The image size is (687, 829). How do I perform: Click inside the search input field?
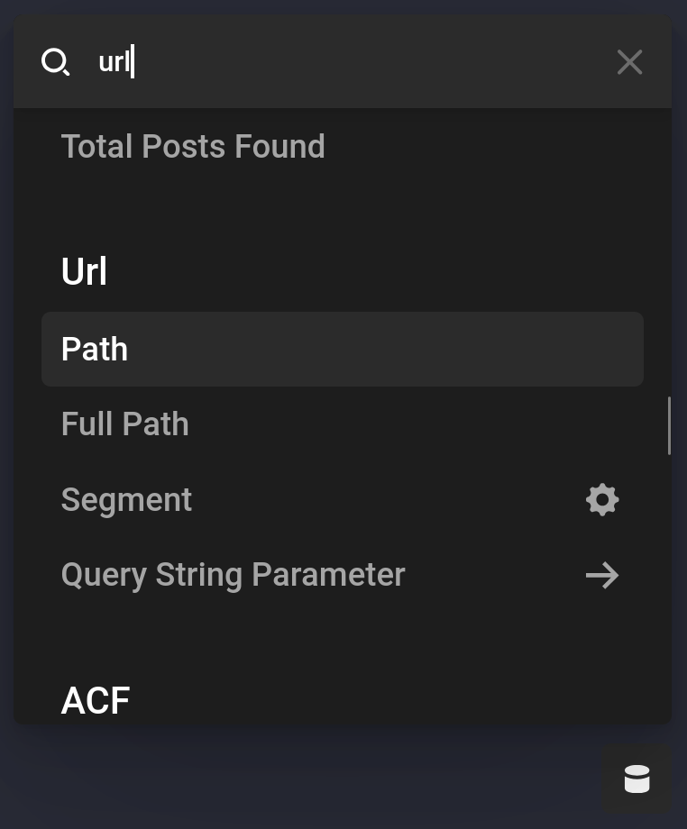[270, 62]
